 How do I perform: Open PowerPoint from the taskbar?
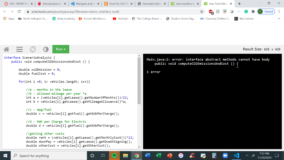pos(170,156)
